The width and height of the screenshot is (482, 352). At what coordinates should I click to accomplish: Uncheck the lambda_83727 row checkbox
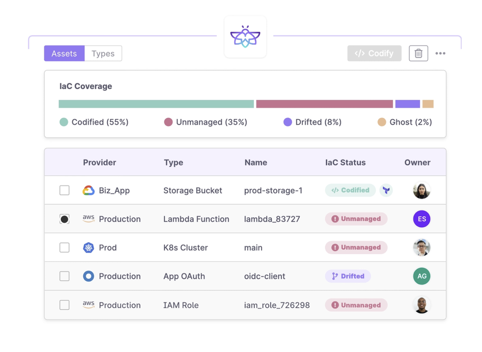65,219
